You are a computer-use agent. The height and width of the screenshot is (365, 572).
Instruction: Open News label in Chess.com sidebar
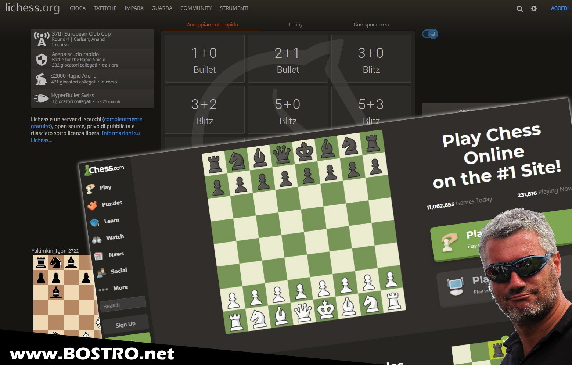click(116, 254)
